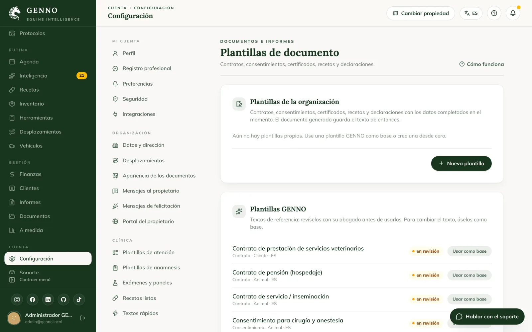Open Consentimiento para cirugía y anestesia

[288, 320]
